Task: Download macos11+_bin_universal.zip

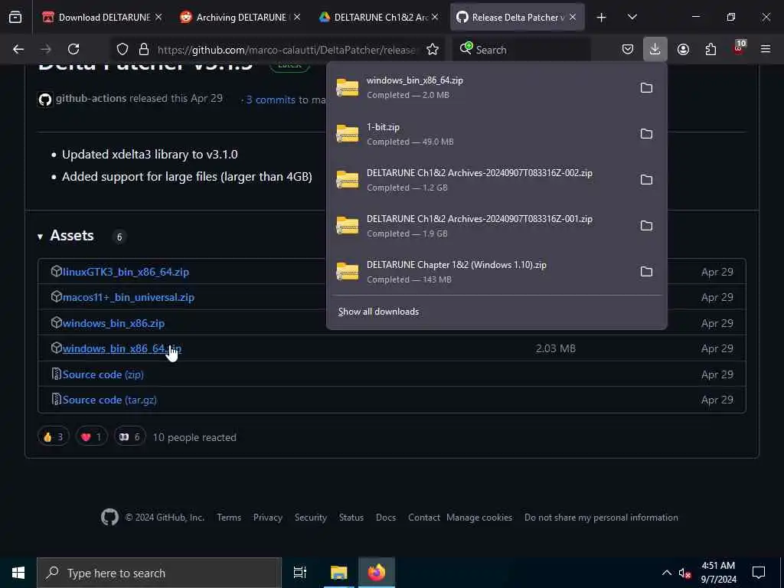Action: coord(129,298)
